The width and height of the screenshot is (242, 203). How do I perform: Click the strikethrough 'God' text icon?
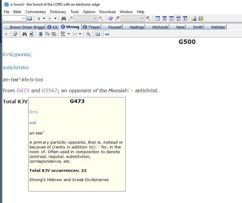click(x=75, y=34)
